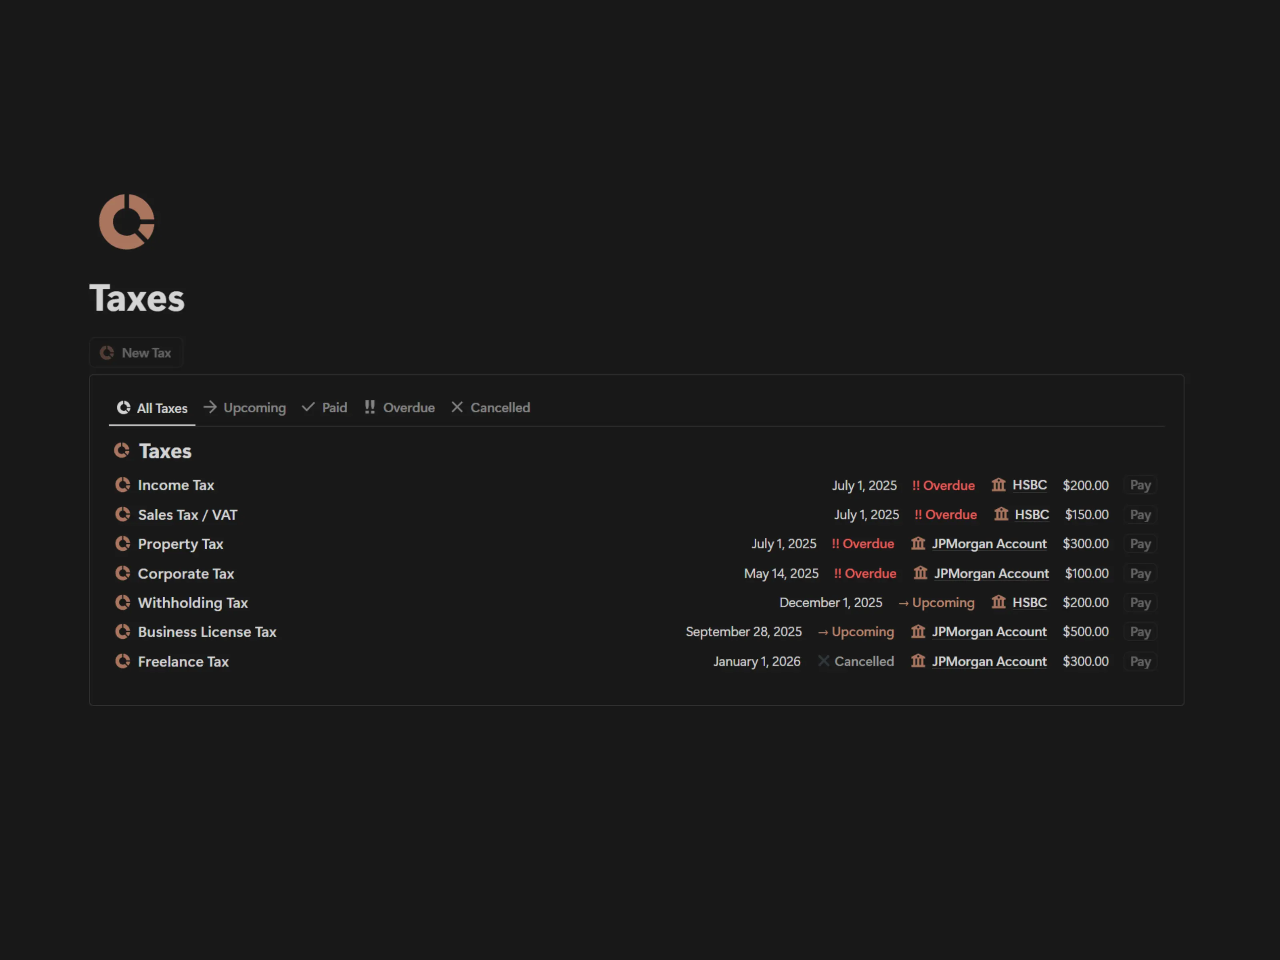Click the pie icon beside Income Tax
This screenshot has height=960, width=1280.
[123, 485]
